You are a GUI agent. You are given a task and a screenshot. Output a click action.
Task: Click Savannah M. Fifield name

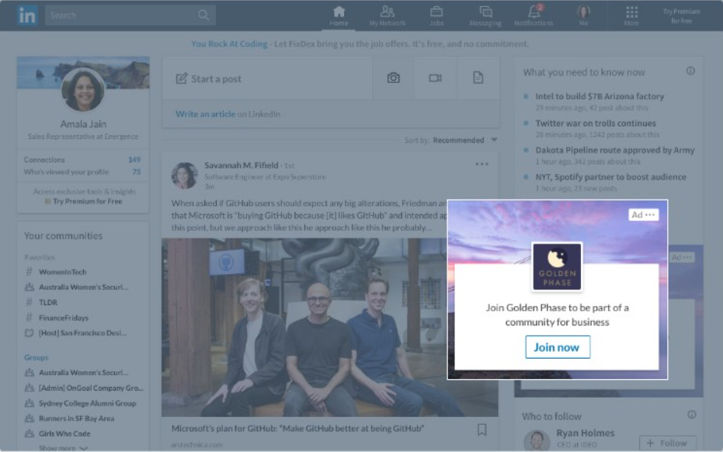click(x=242, y=165)
